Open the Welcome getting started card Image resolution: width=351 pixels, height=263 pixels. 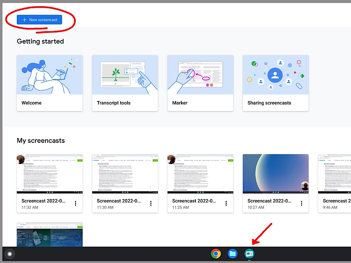49,83
